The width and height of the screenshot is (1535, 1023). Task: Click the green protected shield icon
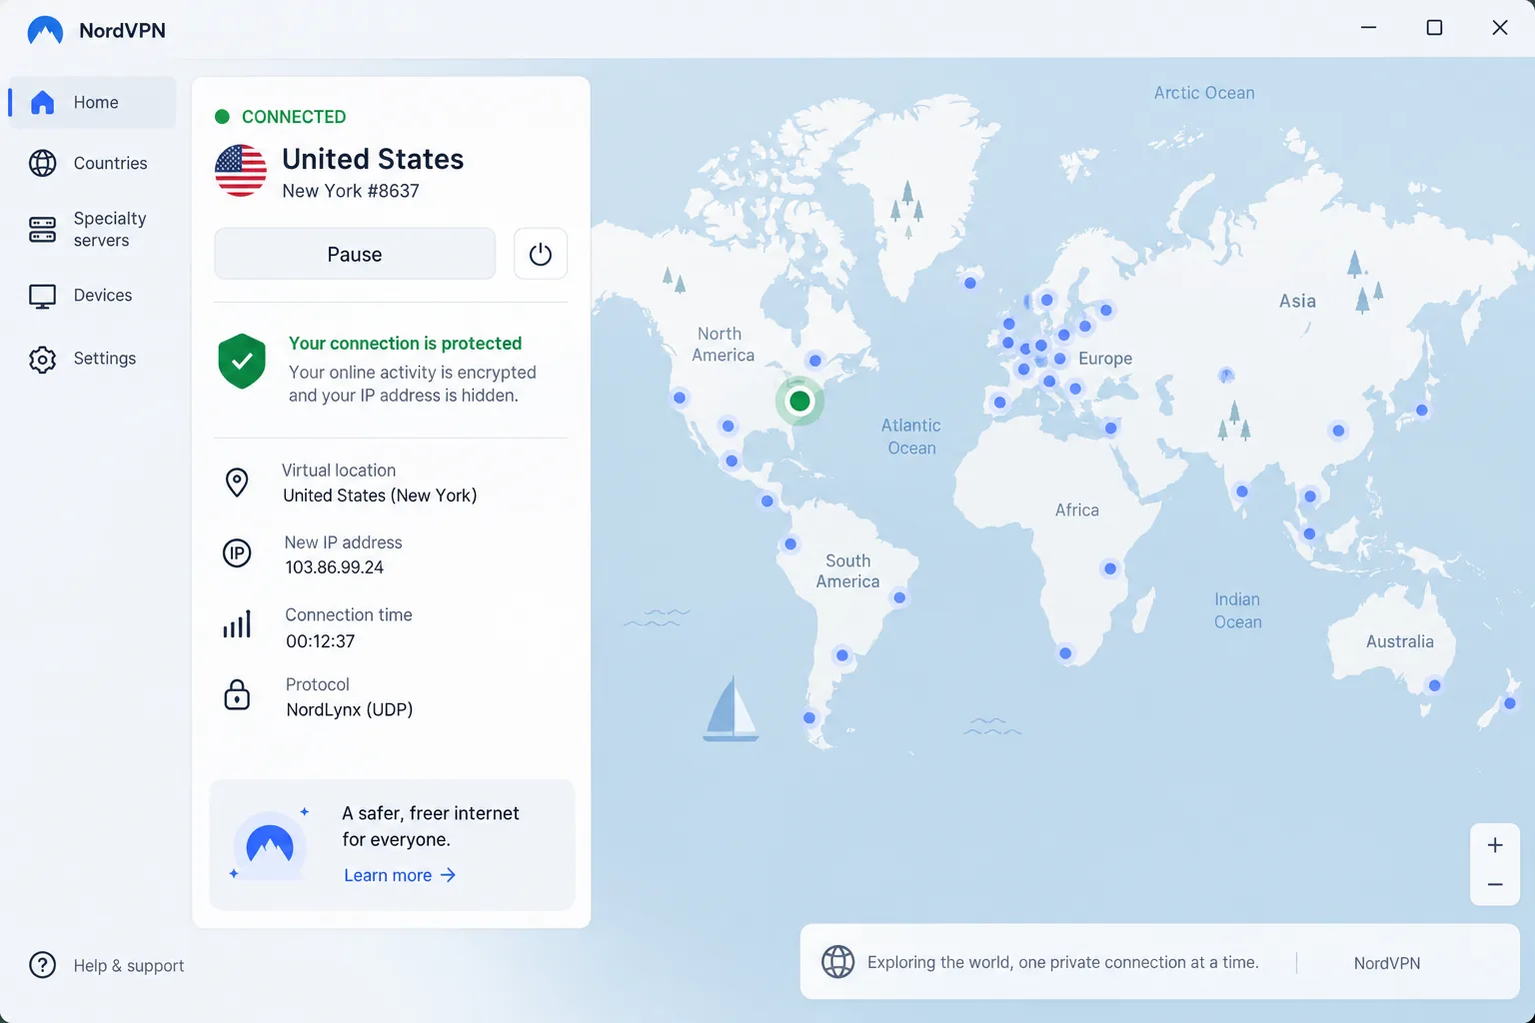(242, 361)
